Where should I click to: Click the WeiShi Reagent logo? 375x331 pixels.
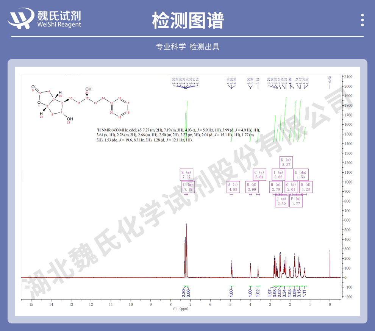pyautogui.click(x=45, y=19)
